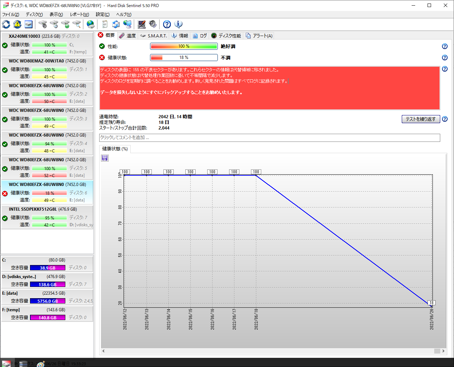The width and height of the screenshot is (454, 367).
Task: Click the graph scrollbar left arrow
Action: (x=103, y=351)
